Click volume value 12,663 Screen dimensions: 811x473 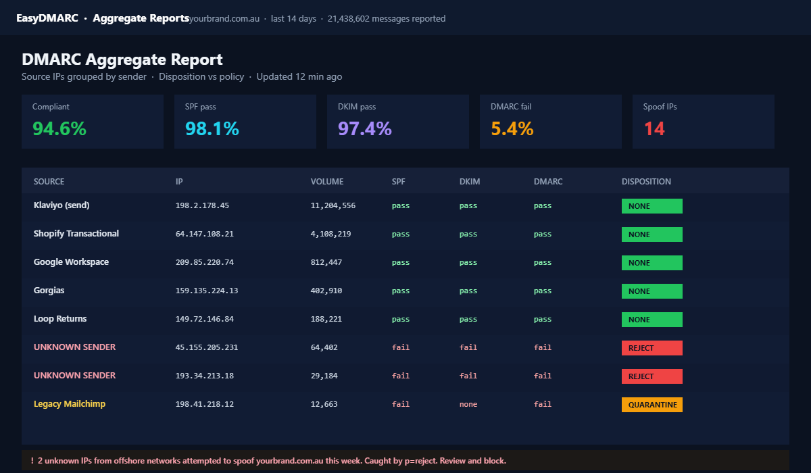(324, 404)
